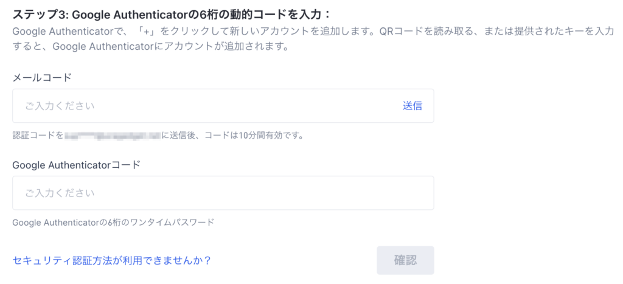Click 認証コードを at the start of the email hint
Image resolution: width=623 pixels, height=284 pixels.
coord(38,135)
